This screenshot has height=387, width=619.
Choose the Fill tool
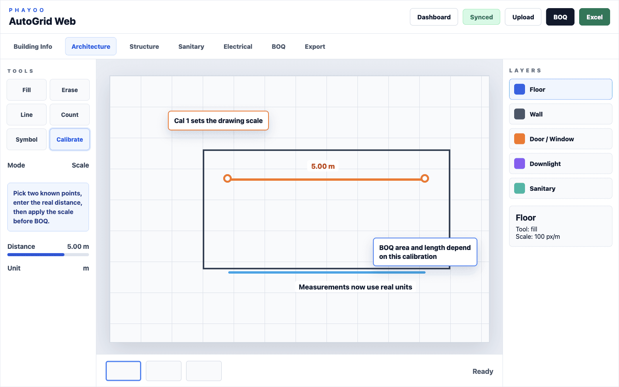tap(27, 90)
